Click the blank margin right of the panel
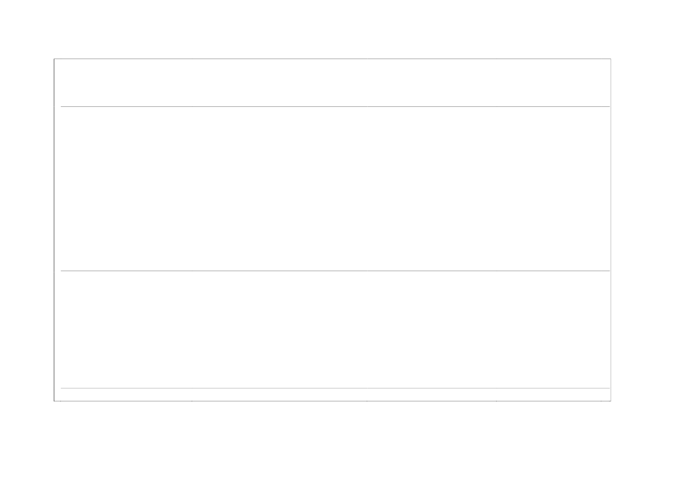Viewport: 698px width, 494px height. tap(654, 230)
